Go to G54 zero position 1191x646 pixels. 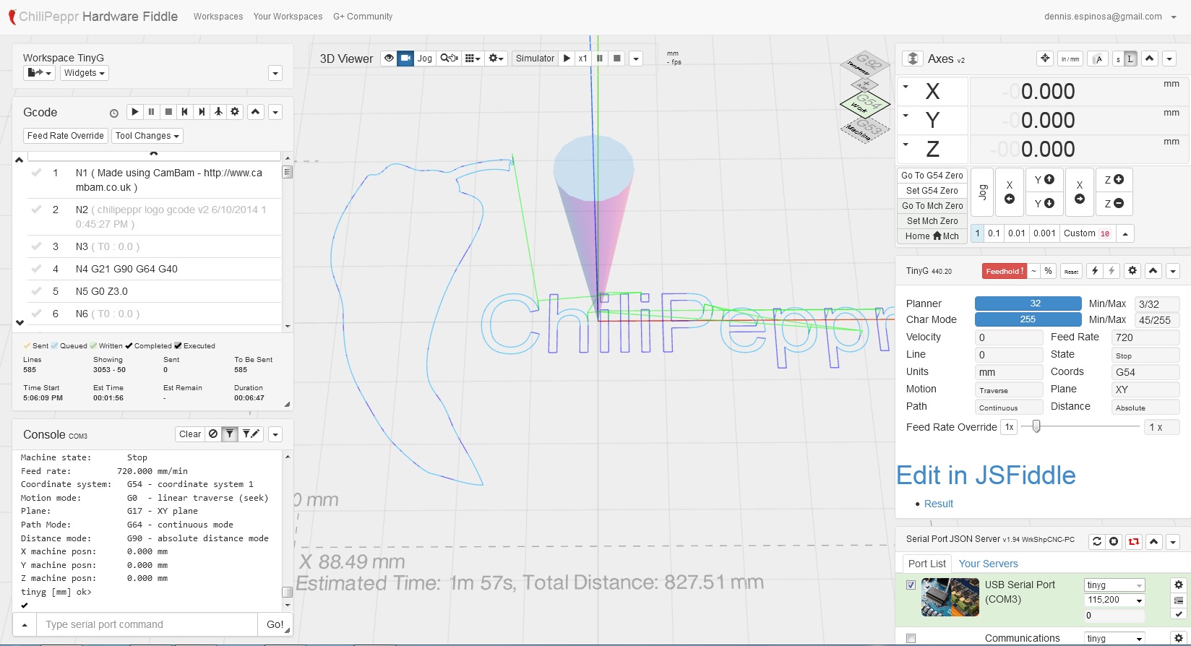coord(932,176)
